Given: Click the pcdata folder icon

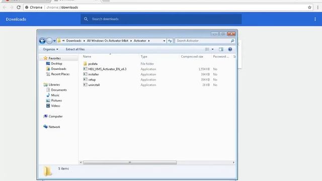Looking at the screenshot, I should [x=85, y=64].
